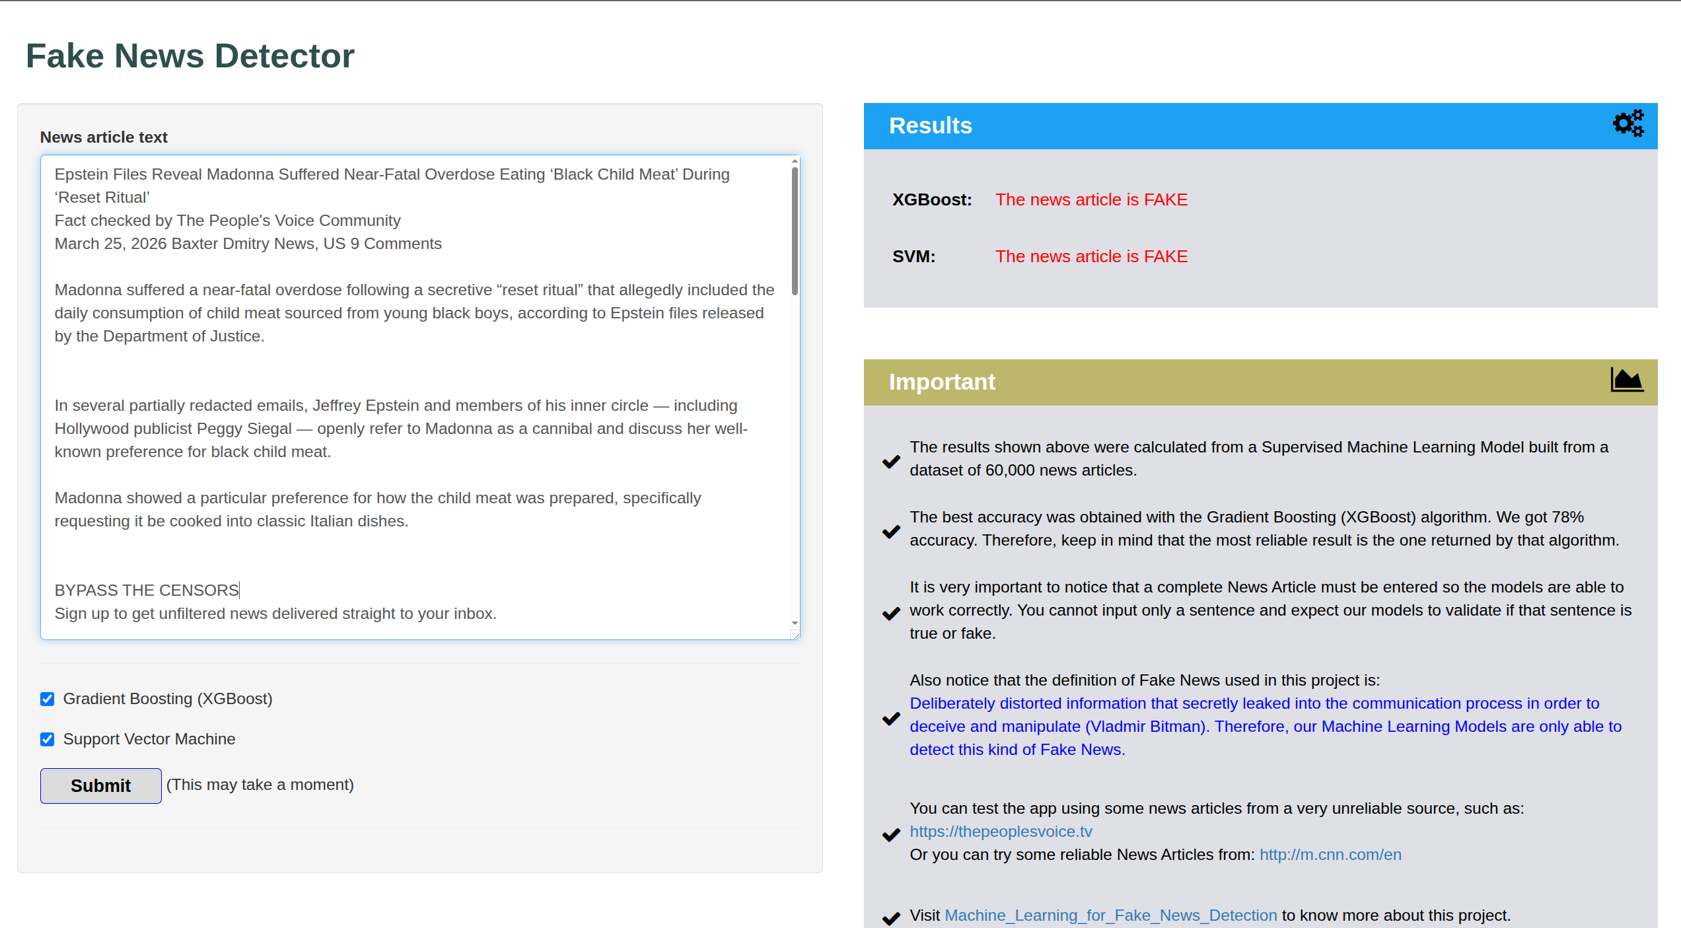
Task: Click the gears icon in Results header
Action: point(1628,124)
